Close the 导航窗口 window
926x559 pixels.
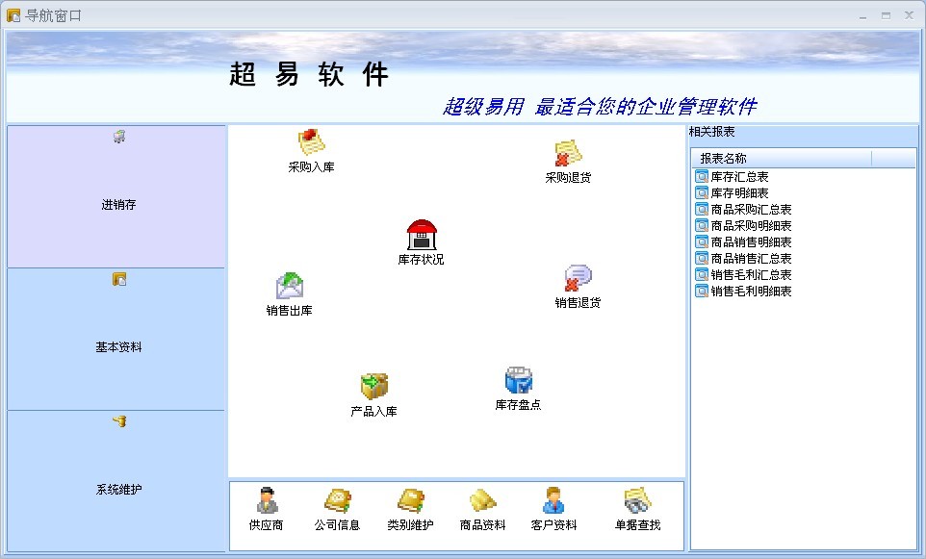910,16
